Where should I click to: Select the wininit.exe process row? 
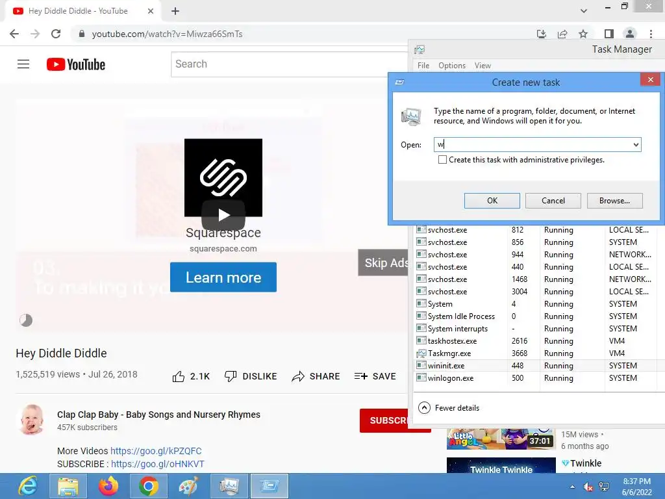coord(539,366)
